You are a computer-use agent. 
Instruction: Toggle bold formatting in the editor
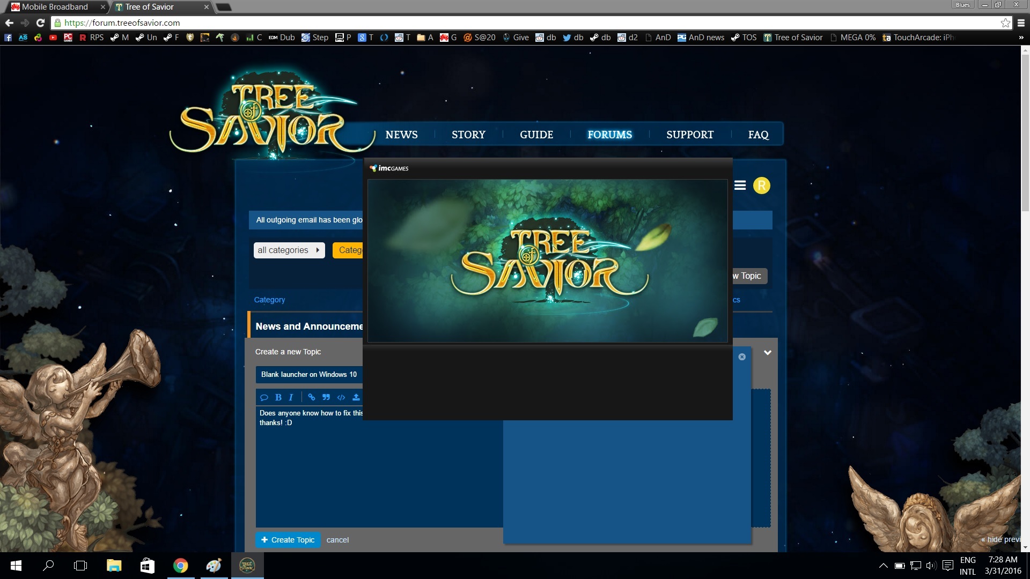[278, 397]
